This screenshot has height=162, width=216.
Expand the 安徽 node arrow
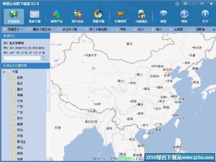point(8,78)
